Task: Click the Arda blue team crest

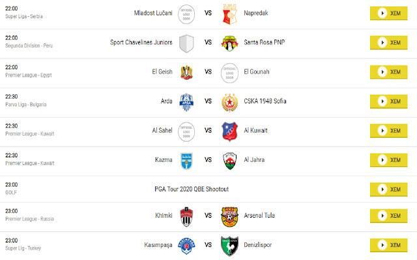Action: (x=186, y=102)
